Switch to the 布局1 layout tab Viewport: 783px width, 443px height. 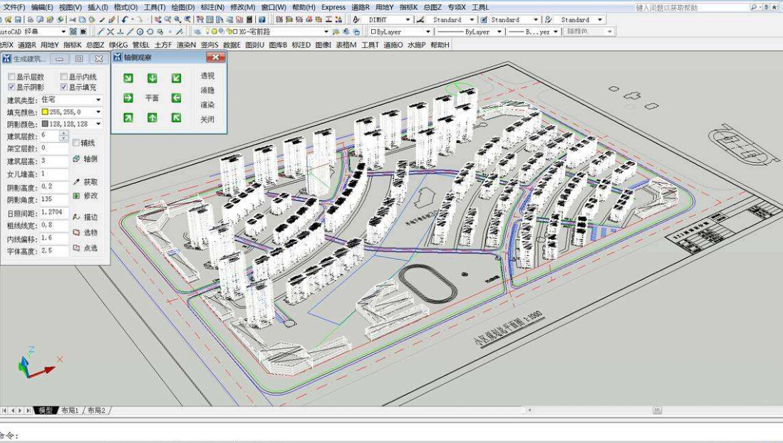click(70, 410)
